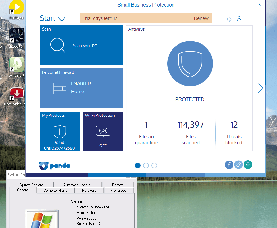Click the firewall Home profile text
The height and width of the screenshot is (228, 277).
[x=77, y=92]
